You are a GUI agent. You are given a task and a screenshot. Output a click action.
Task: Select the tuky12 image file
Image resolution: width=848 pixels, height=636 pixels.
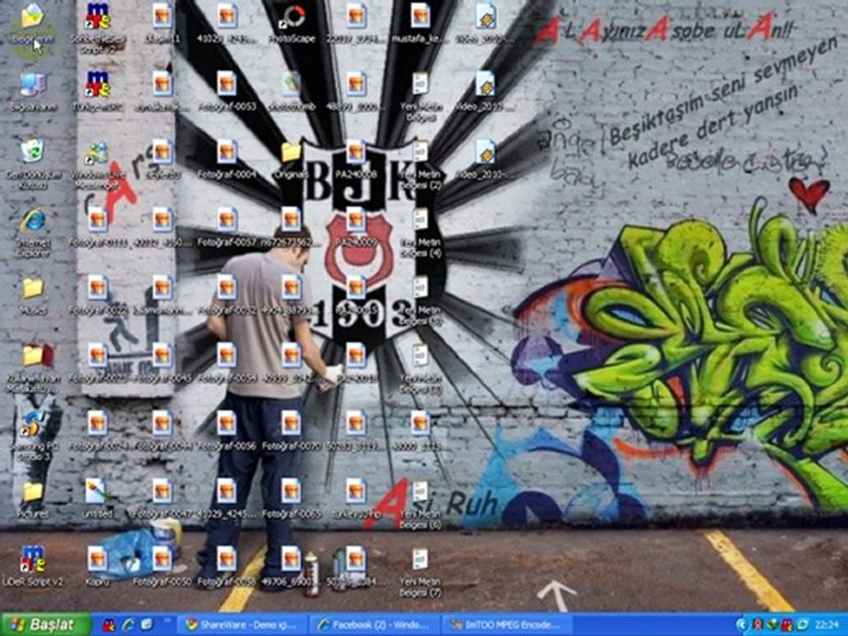356,498
